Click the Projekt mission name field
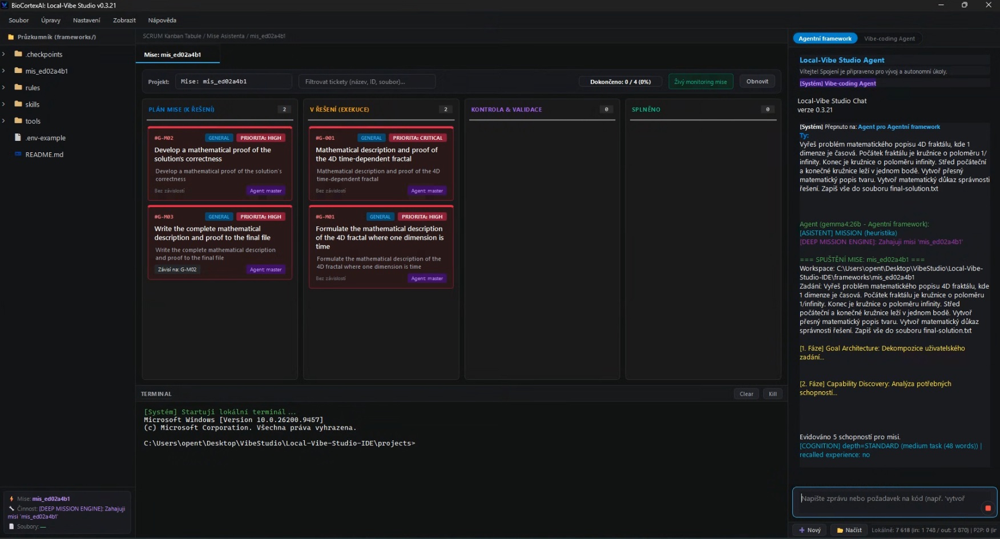The image size is (1000, 539). pyautogui.click(x=233, y=82)
